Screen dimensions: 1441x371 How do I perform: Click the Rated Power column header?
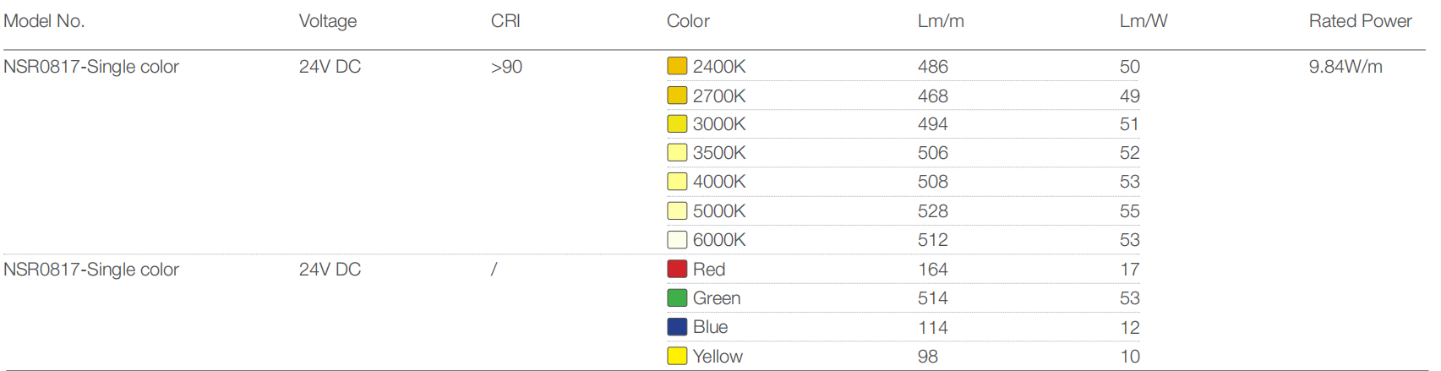tap(1360, 21)
